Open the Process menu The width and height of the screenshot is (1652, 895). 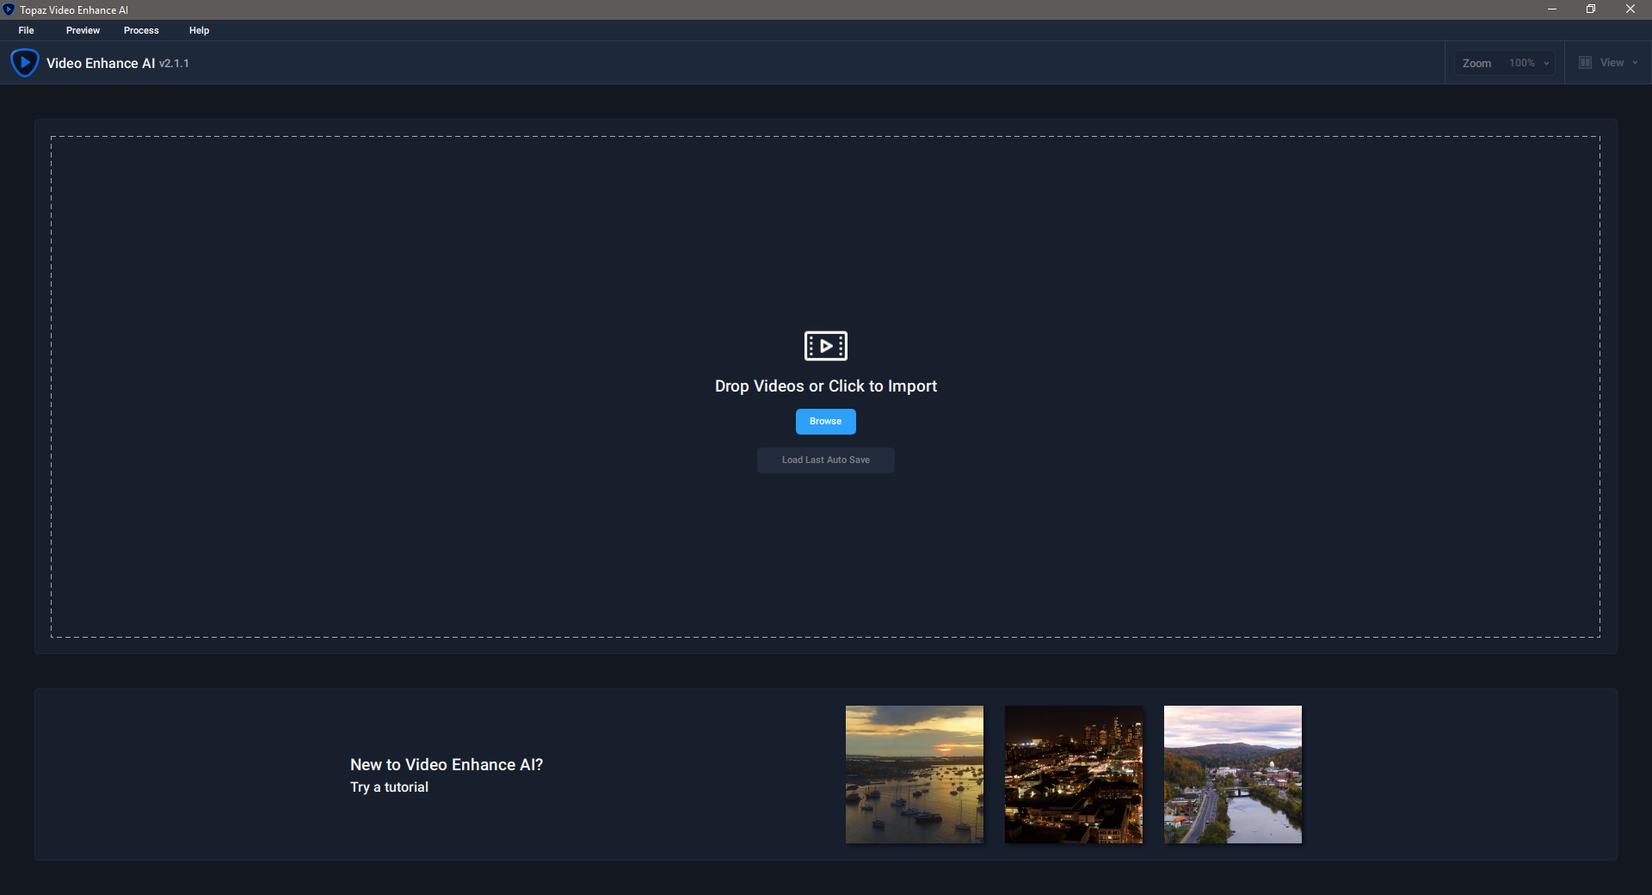coord(141,30)
